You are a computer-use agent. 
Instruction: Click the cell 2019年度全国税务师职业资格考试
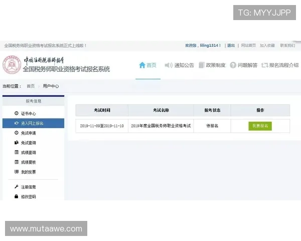161,126
